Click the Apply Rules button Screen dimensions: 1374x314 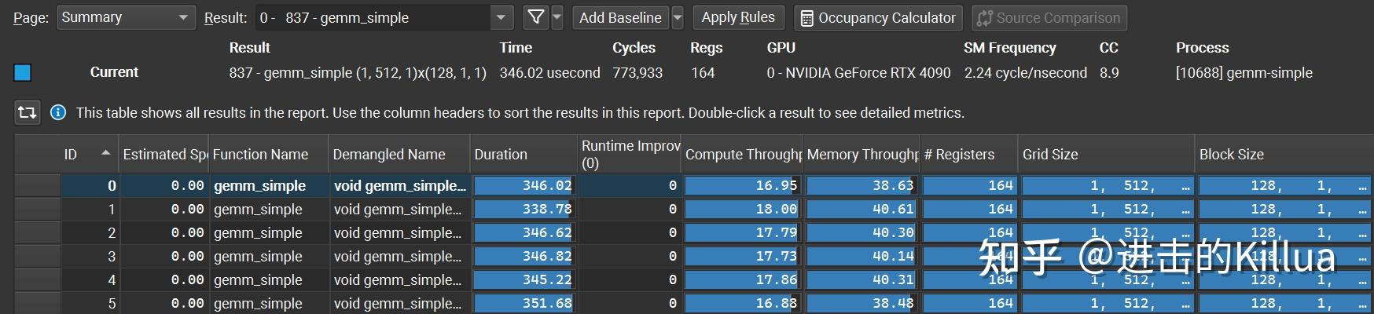tap(737, 17)
